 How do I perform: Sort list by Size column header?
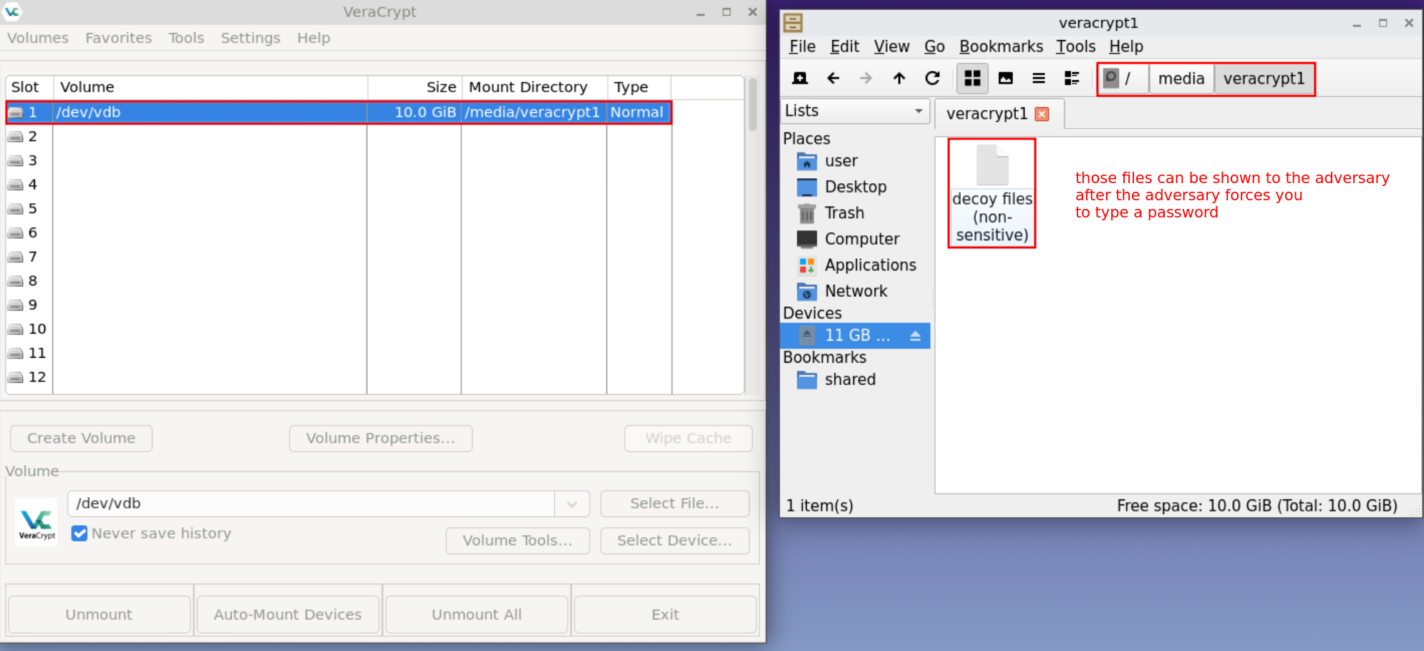[x=415, y=87]
